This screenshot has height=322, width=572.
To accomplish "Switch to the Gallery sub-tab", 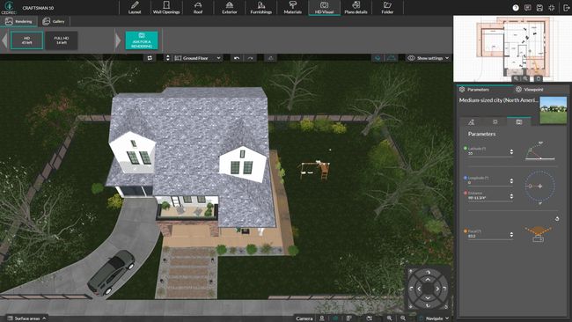I will pos(54,21).
